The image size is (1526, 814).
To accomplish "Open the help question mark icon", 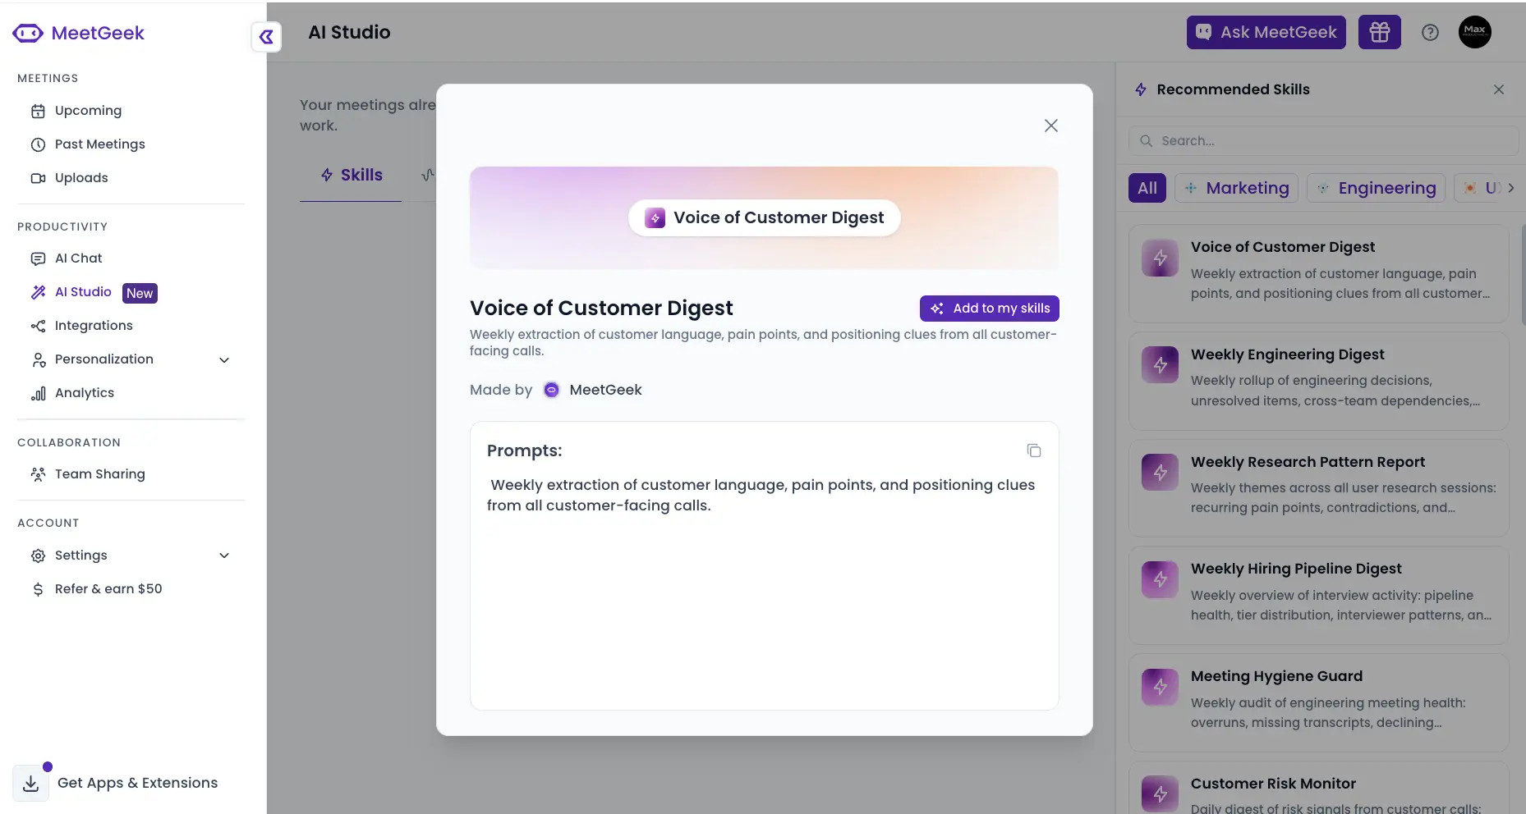I will 1430,32.
